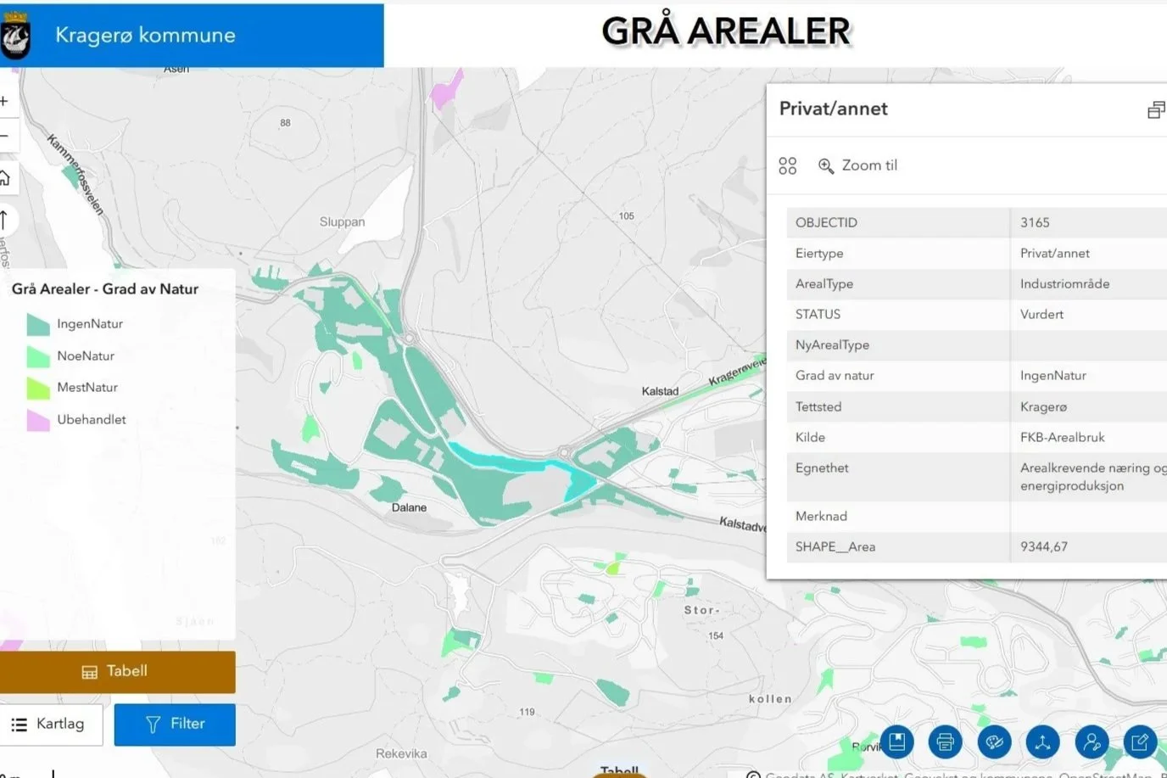The height and width of the screenshot is (778, 1167).
Task: Open the three-arrow coordinate tool
Action: click(1042, 742)
